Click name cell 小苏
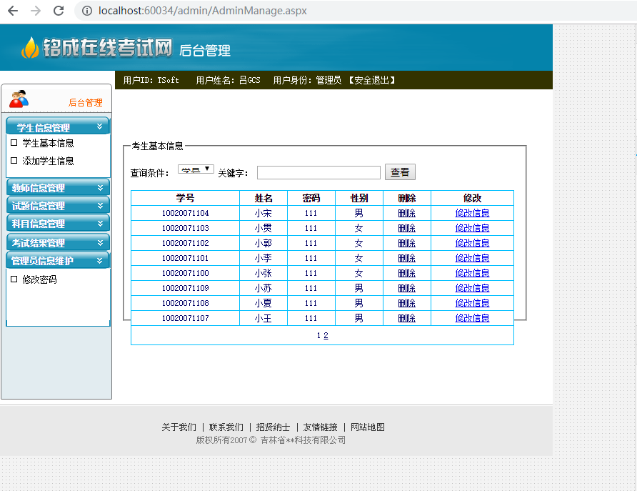The image size is (637, 491). tap(264, 288)
